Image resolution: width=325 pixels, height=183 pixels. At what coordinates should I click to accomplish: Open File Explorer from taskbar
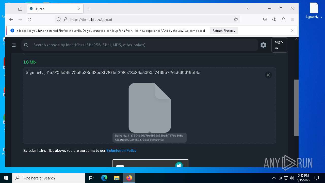point(117,178)
